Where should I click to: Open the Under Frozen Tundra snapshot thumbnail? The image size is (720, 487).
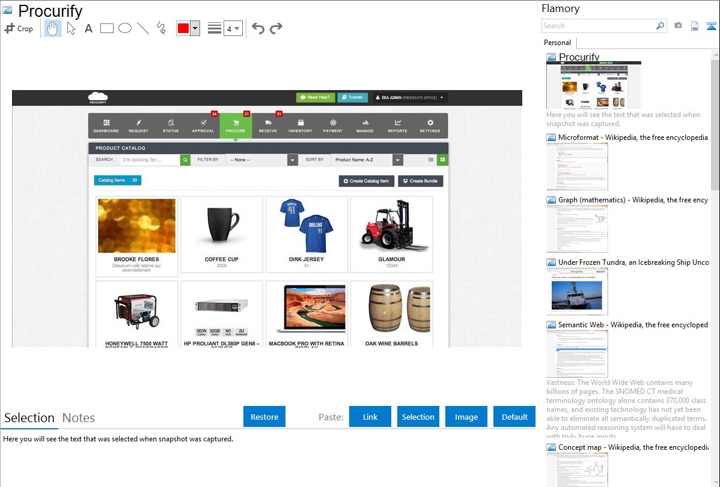577,291
